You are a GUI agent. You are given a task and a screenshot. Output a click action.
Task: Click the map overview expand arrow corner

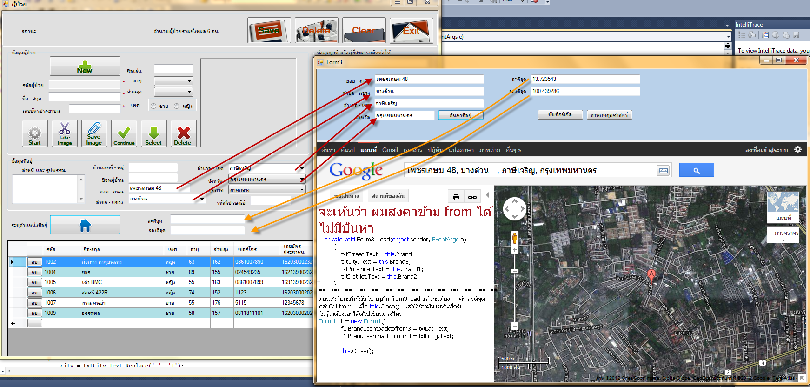click(802, 378)
